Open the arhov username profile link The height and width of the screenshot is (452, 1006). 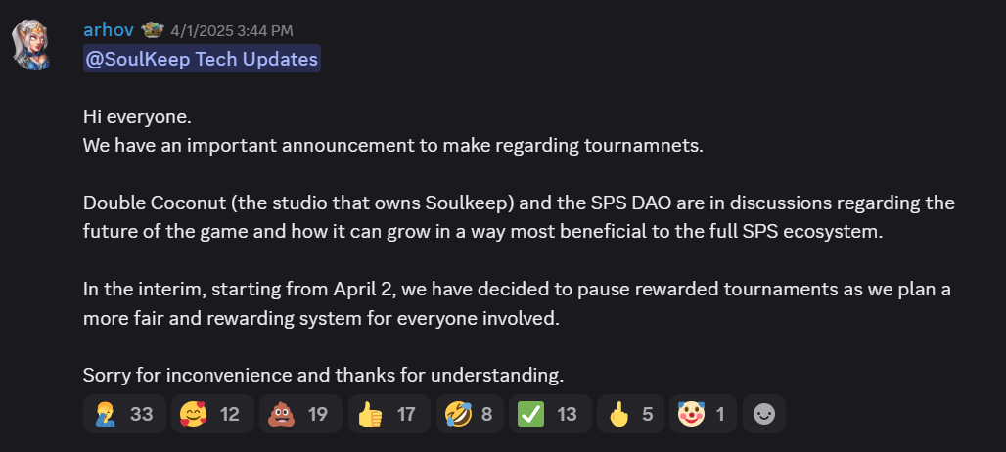click(x=109, y=30)
